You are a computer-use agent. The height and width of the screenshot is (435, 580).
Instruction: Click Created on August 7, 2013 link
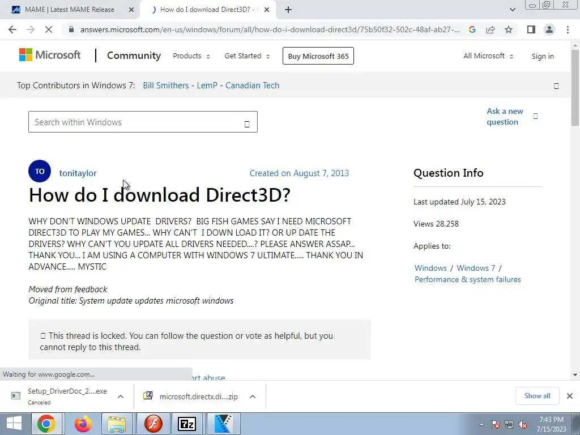[x=299, y=173]
